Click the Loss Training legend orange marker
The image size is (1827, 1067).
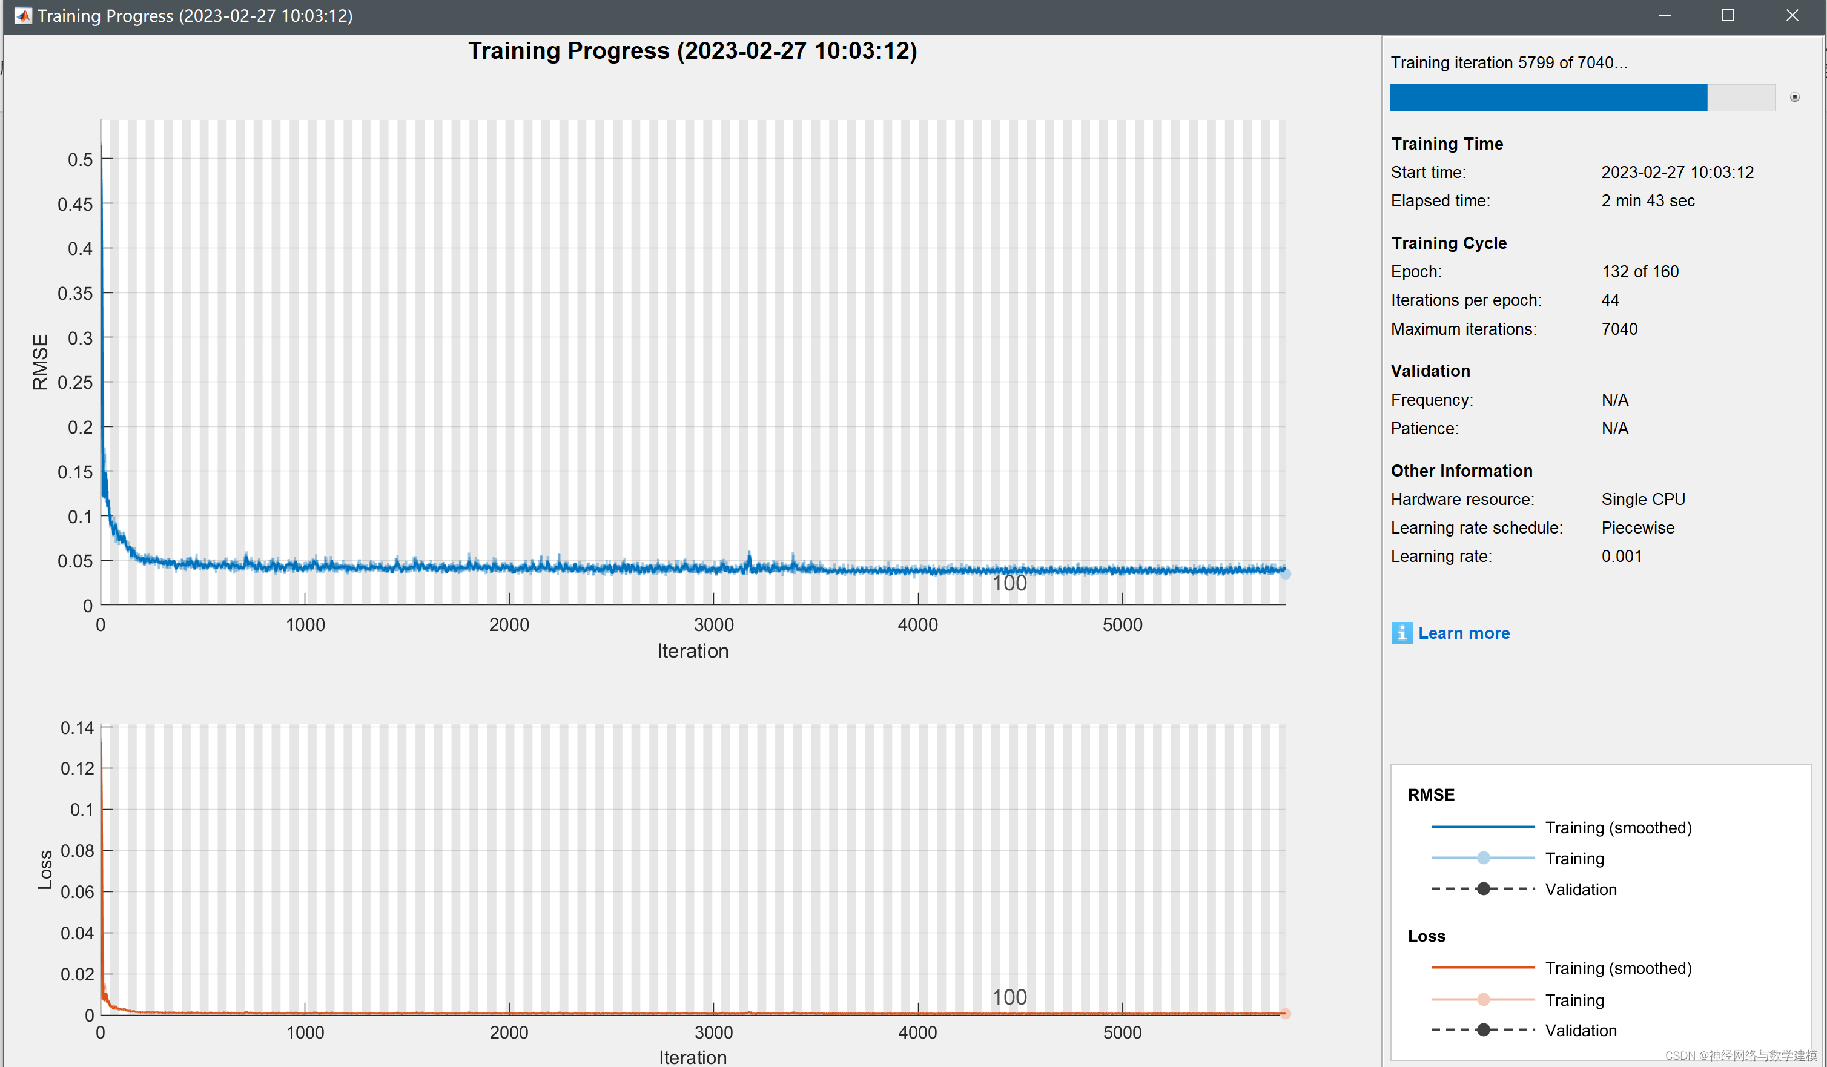pyautogui.click(x=1484, y=1000)
